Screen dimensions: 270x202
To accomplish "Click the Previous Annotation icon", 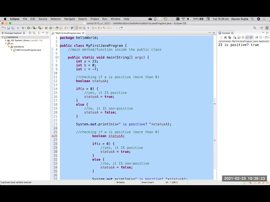I will [99, 28].
